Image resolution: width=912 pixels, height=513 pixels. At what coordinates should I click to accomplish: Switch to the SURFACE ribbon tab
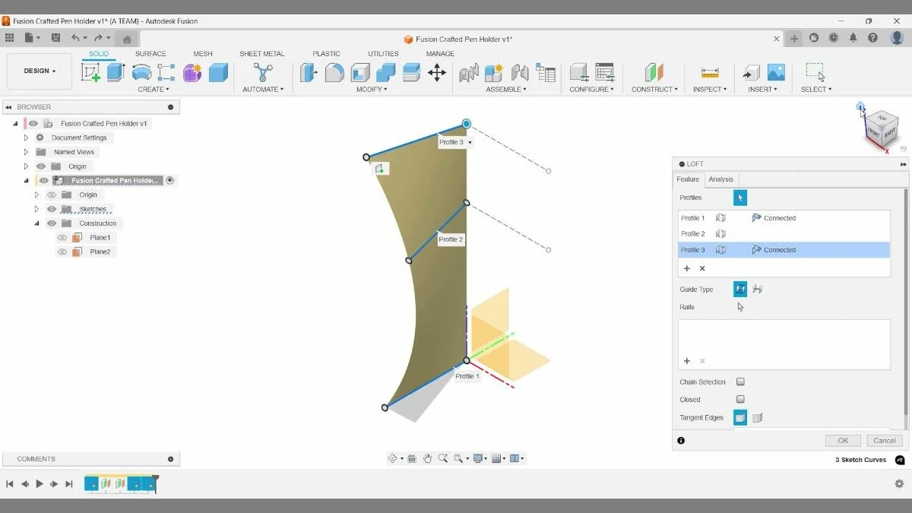tap(150, 53)
